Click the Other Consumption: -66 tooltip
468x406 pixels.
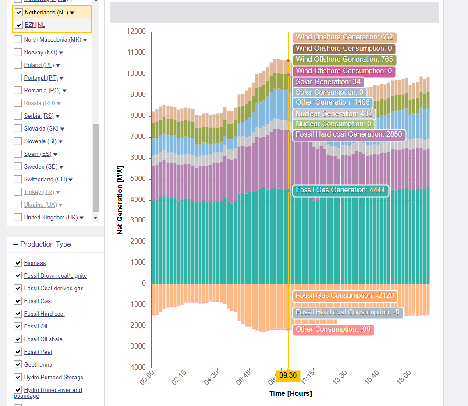tap(333, 330)
